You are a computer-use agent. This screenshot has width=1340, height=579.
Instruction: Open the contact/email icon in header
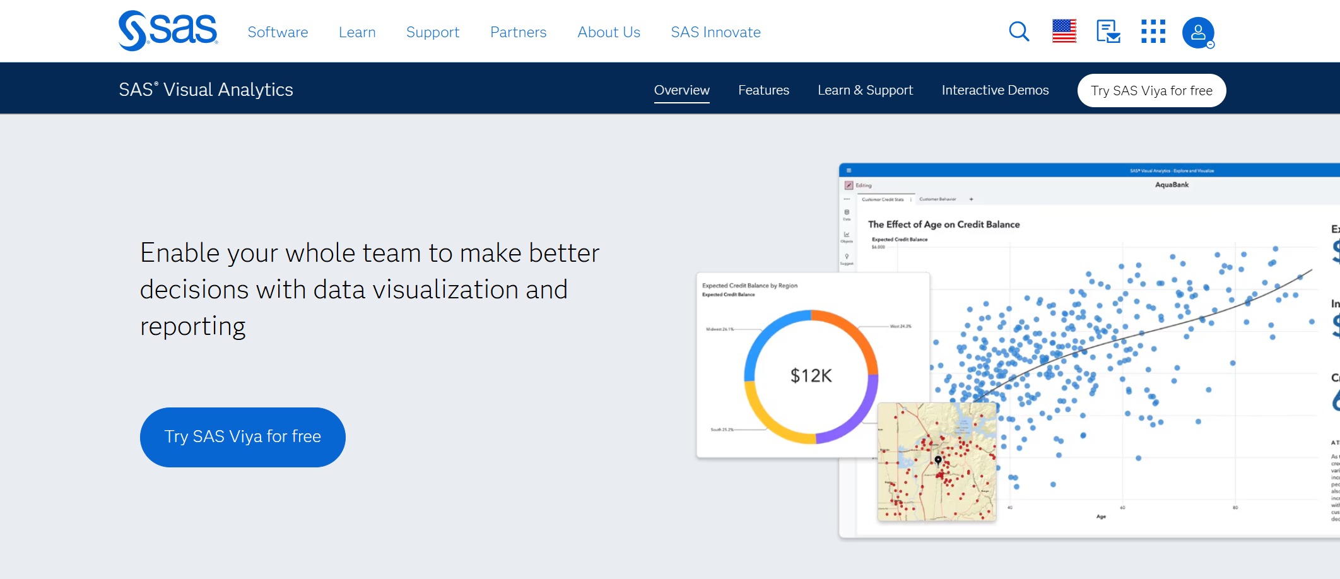click(x=1108, y=32)
